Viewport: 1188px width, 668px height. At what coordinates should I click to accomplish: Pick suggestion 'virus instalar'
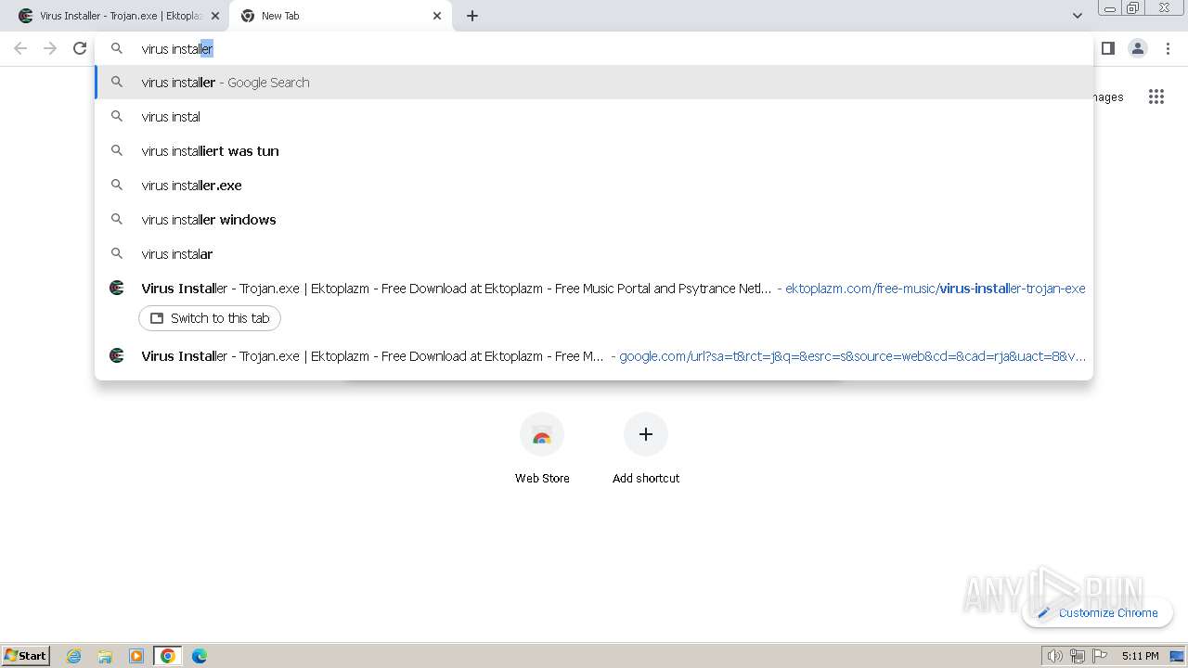coord(594,254)
